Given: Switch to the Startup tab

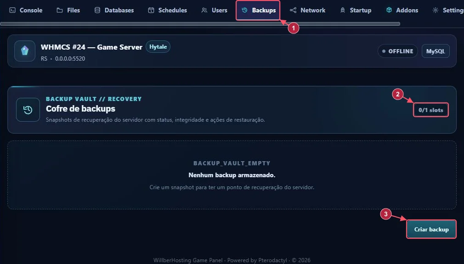Looking at the screenshot, I should tap(356, 11).
